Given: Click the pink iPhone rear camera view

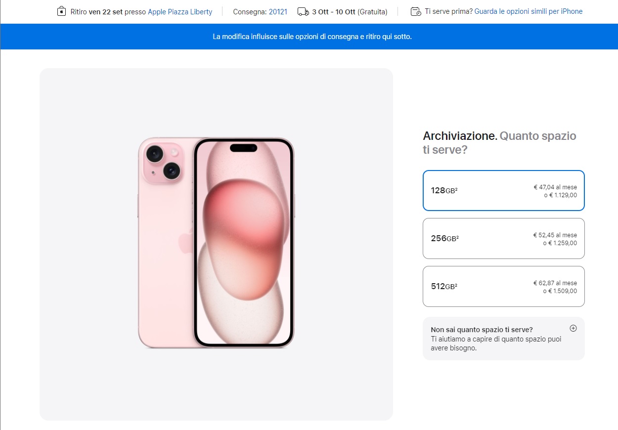Looking at the screenshot, I should pos(163,242).
